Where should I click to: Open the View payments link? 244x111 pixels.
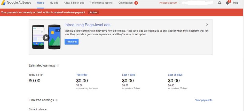pos(204,100)
